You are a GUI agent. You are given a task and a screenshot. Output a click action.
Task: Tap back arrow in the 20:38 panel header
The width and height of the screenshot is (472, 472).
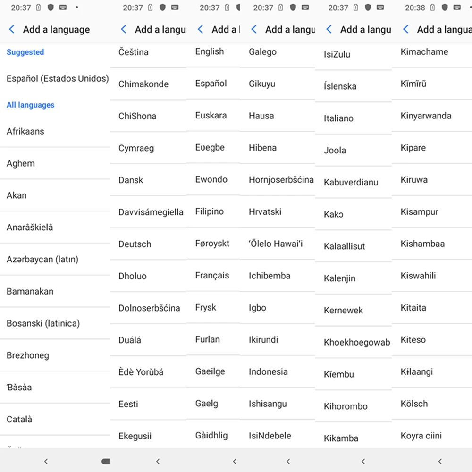coord(406,29)
